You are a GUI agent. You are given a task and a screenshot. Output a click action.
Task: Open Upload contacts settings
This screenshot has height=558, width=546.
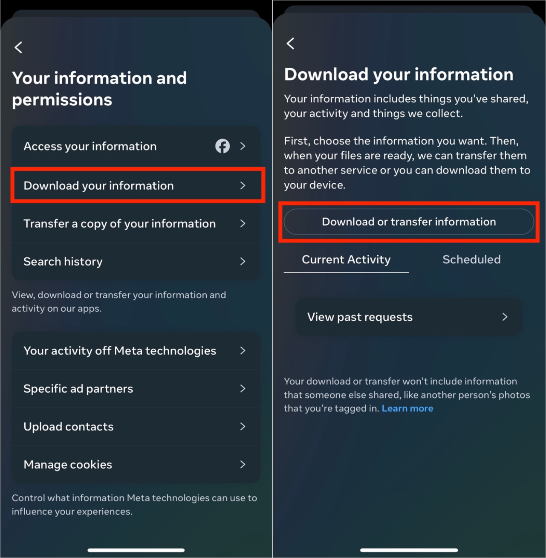(x=69, y=427)
